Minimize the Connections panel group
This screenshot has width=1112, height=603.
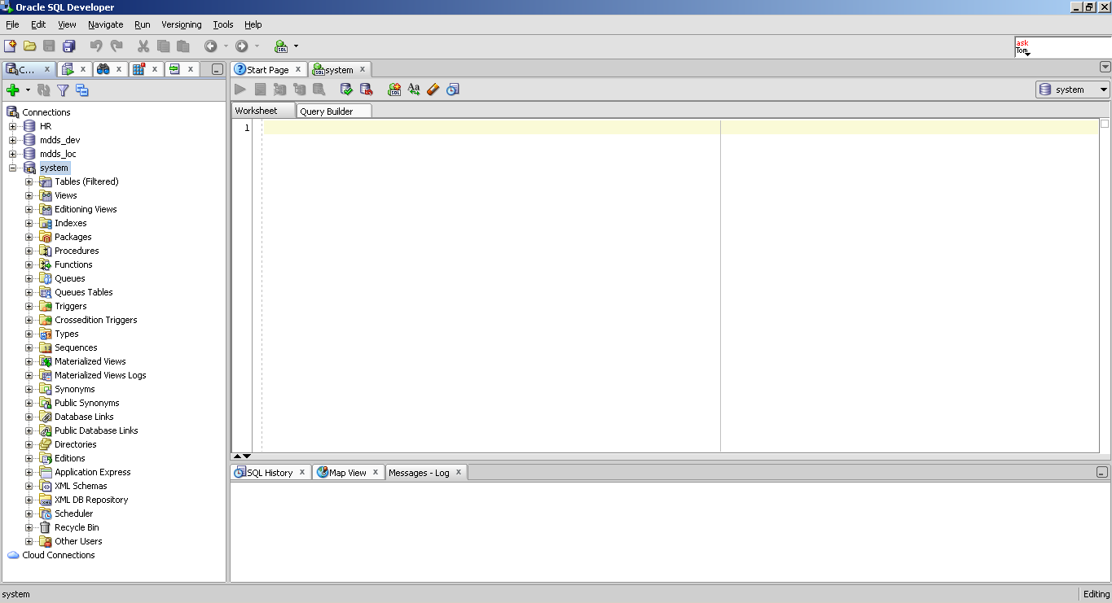pyautogui.click(x=217, y=70)
